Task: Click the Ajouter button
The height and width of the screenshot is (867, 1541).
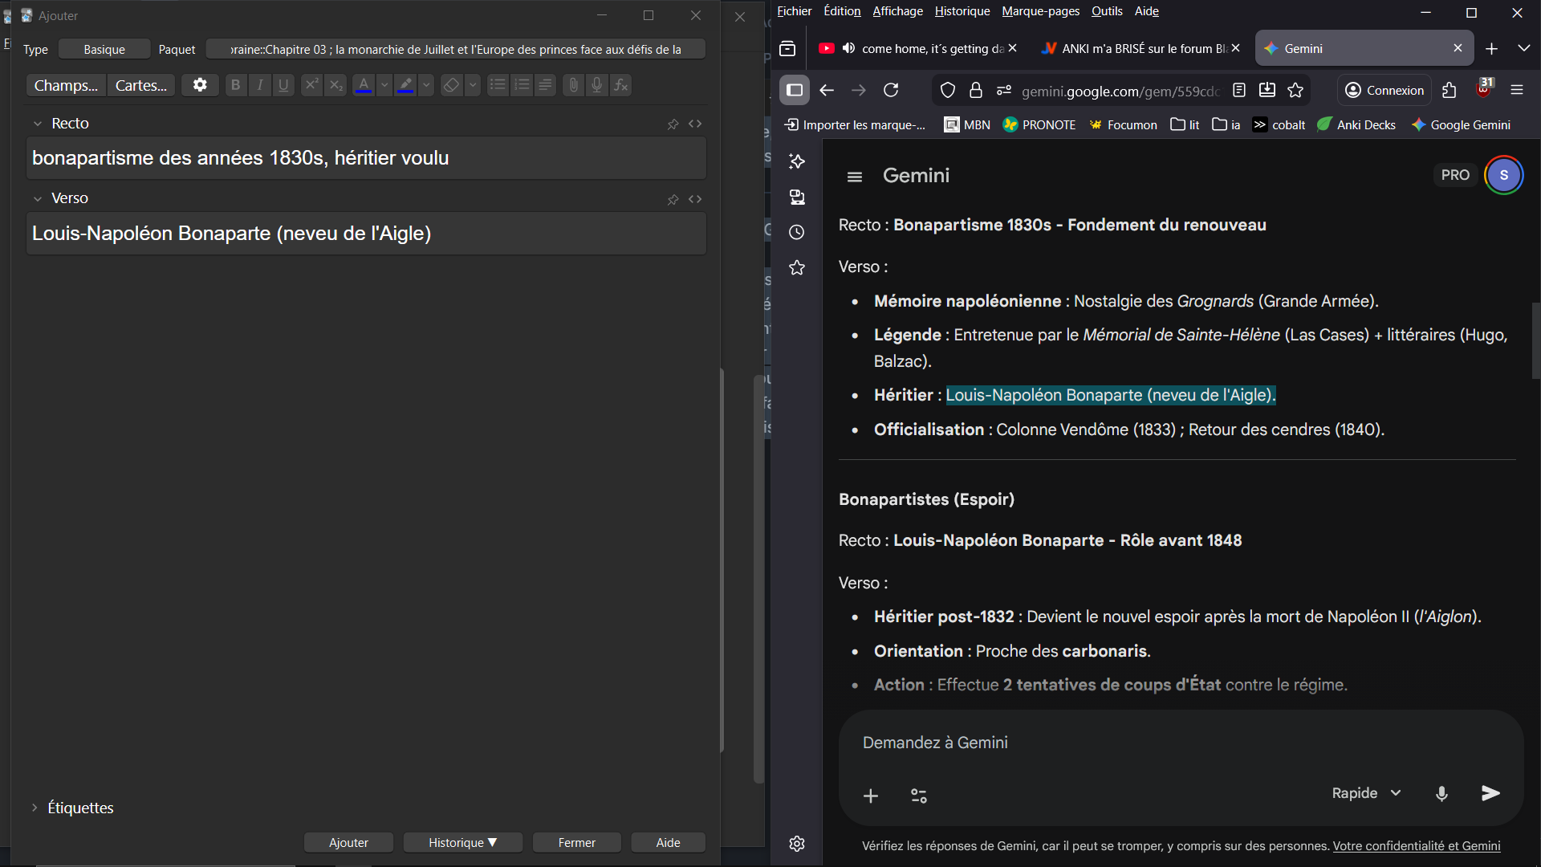Action: click(348, 842)
